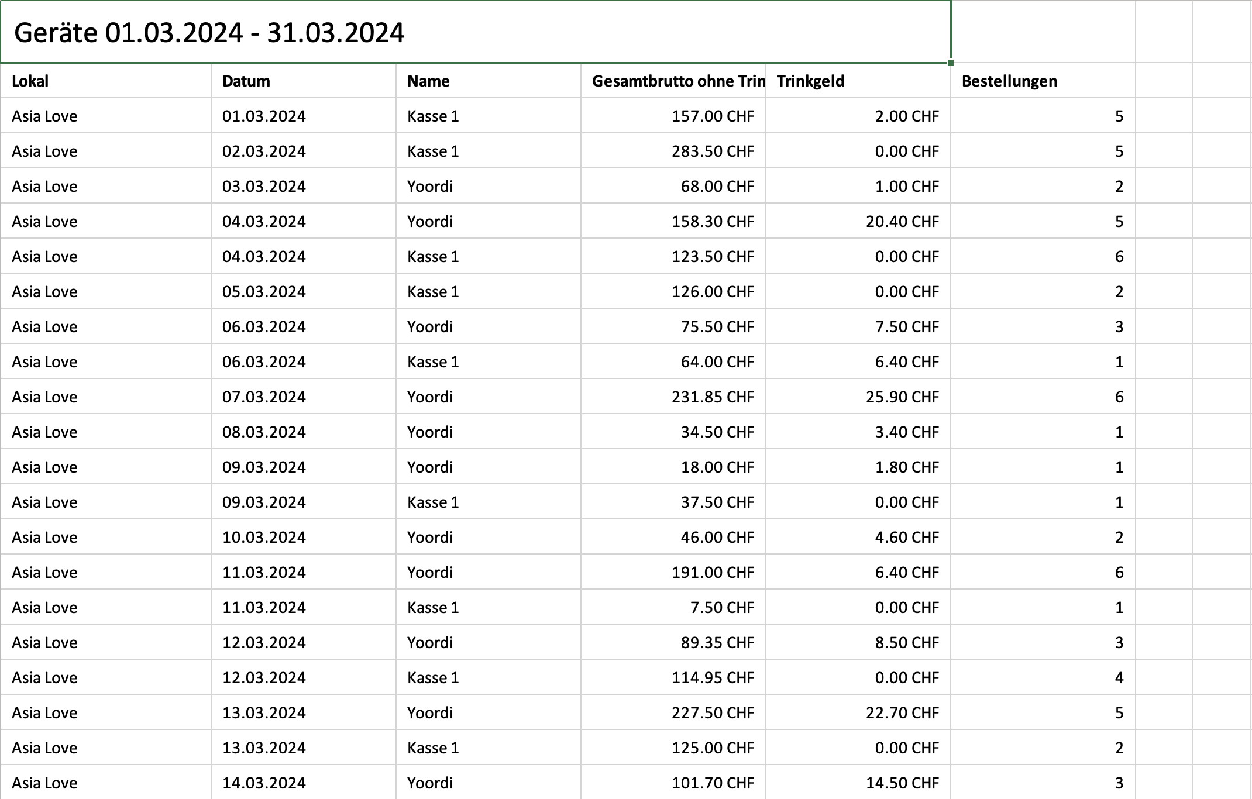Select the 22.70 CHF tip cell
The width and height of the screenshot is (1252, 799).
coord(858,712)
